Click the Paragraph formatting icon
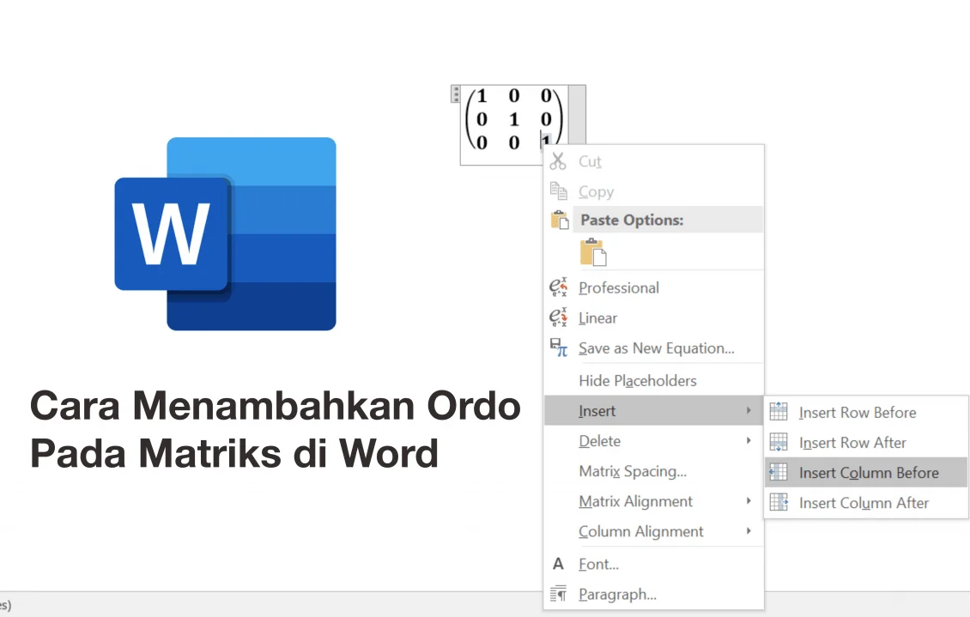This screenshot has width=970, height=617. point(558,594)
